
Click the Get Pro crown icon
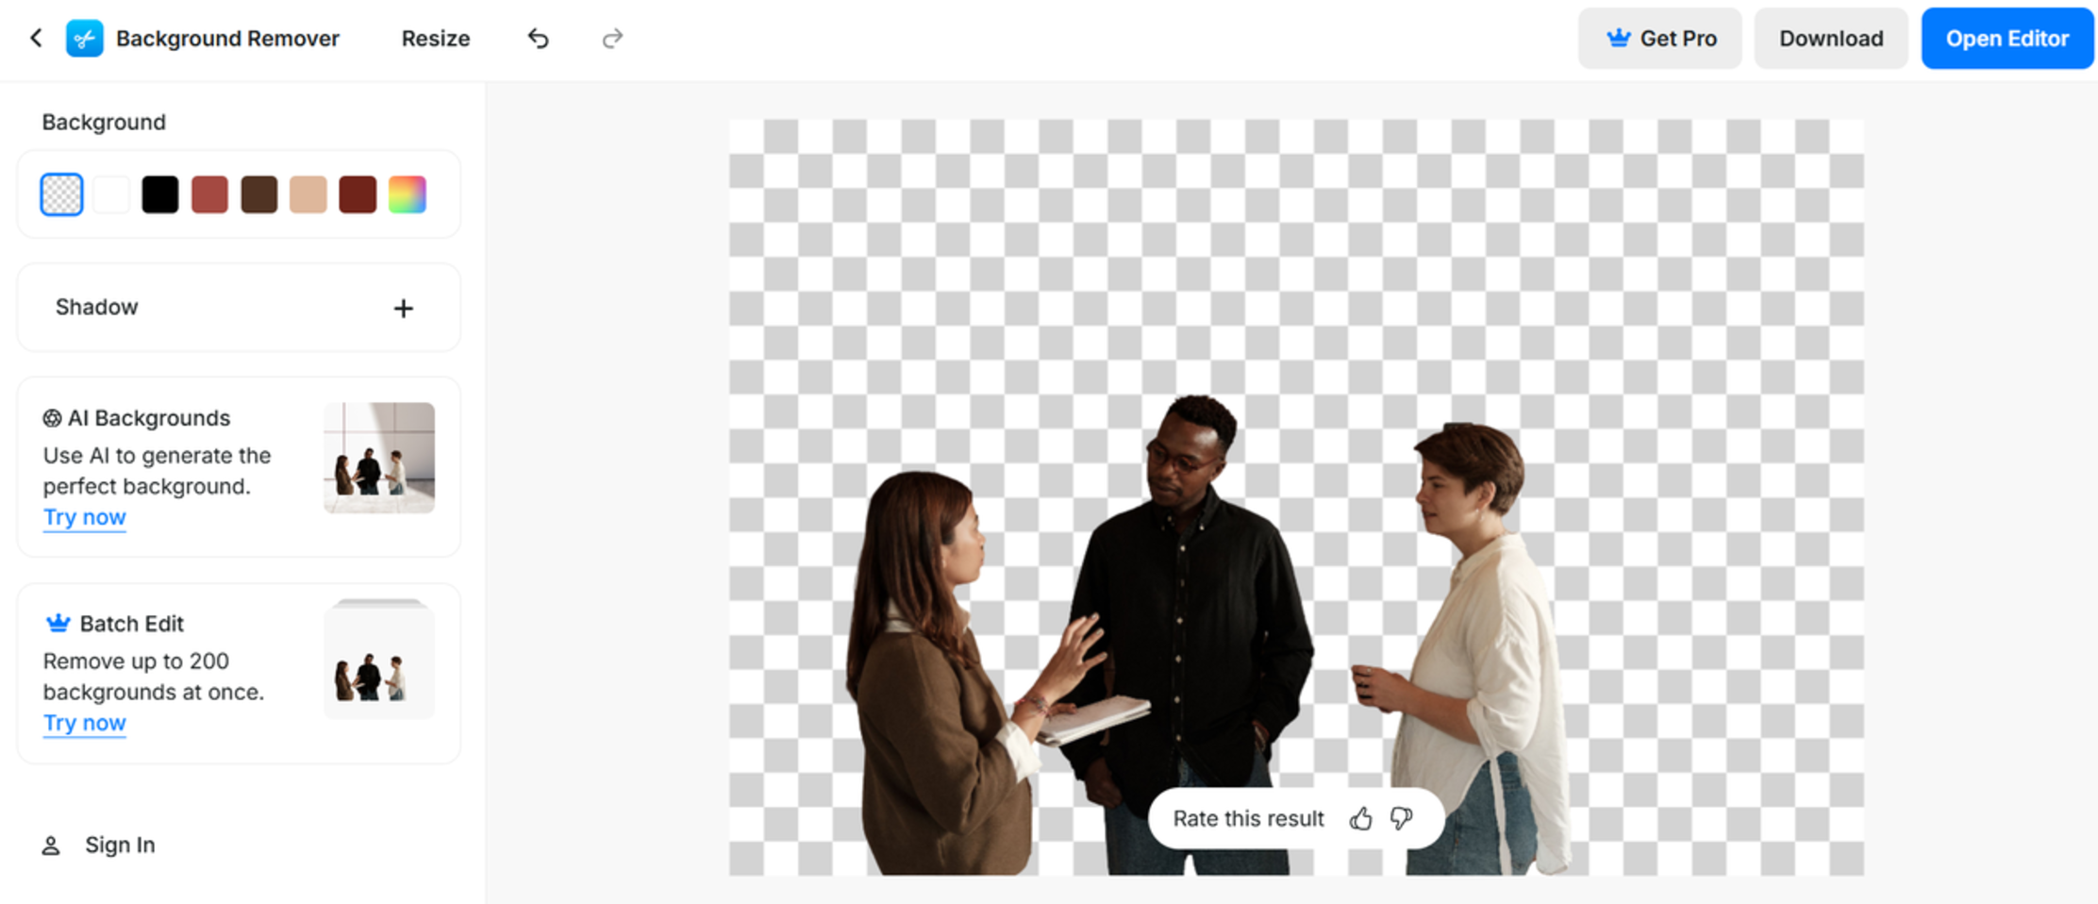coord(1616,38)
